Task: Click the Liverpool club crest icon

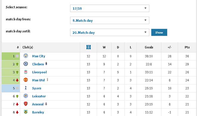Action: click(26, 72)
